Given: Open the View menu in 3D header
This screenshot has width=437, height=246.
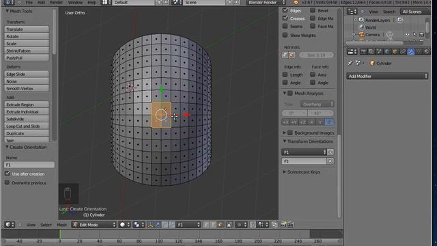Looking at the screenshot, I should click(x=31, y=225).
